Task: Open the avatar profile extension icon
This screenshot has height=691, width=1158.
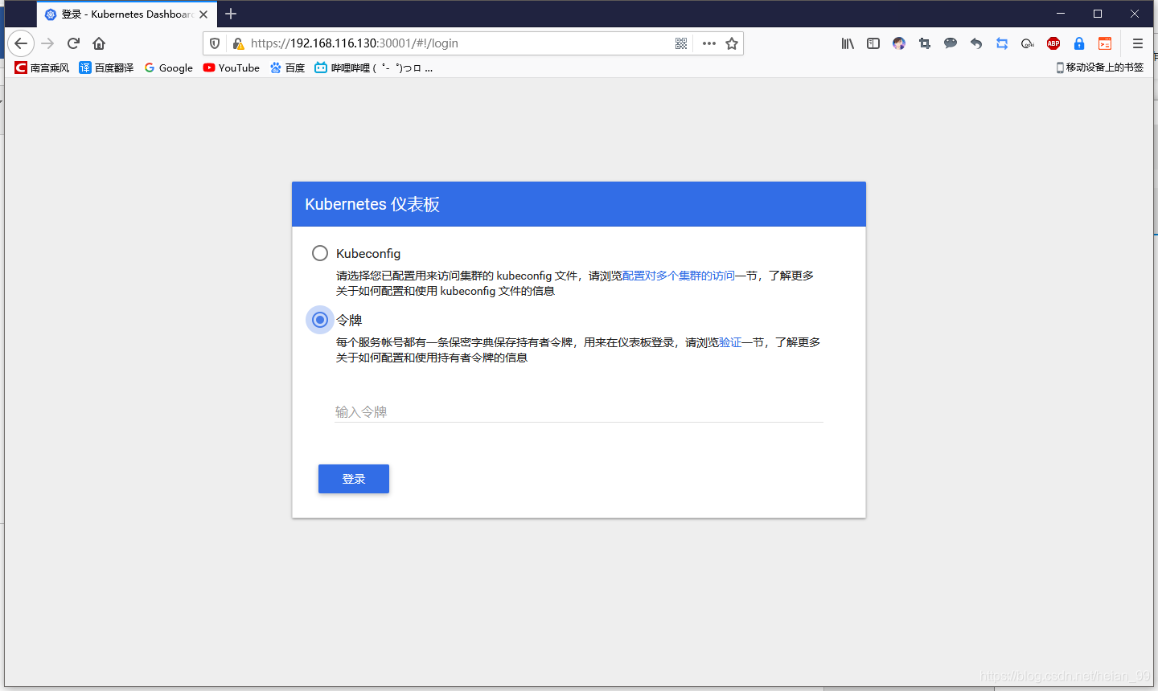Action: [x=899, y=43]
